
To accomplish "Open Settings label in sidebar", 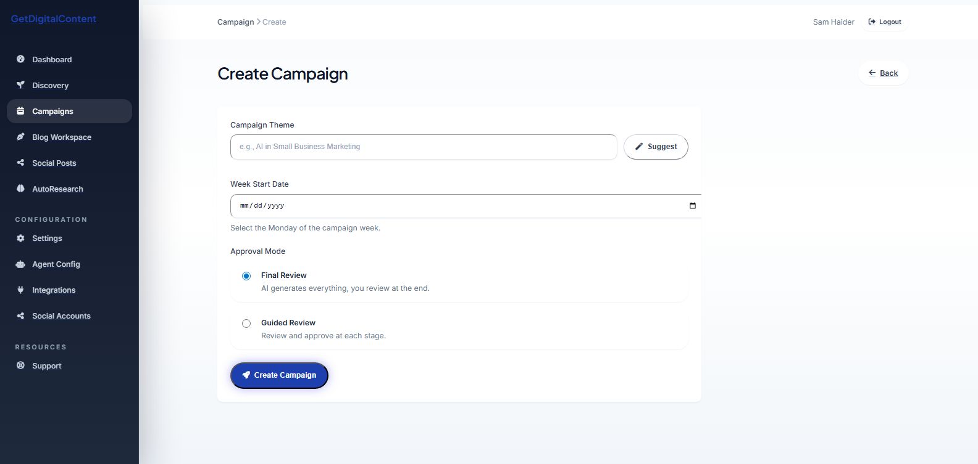I will [x=47, y=238].
